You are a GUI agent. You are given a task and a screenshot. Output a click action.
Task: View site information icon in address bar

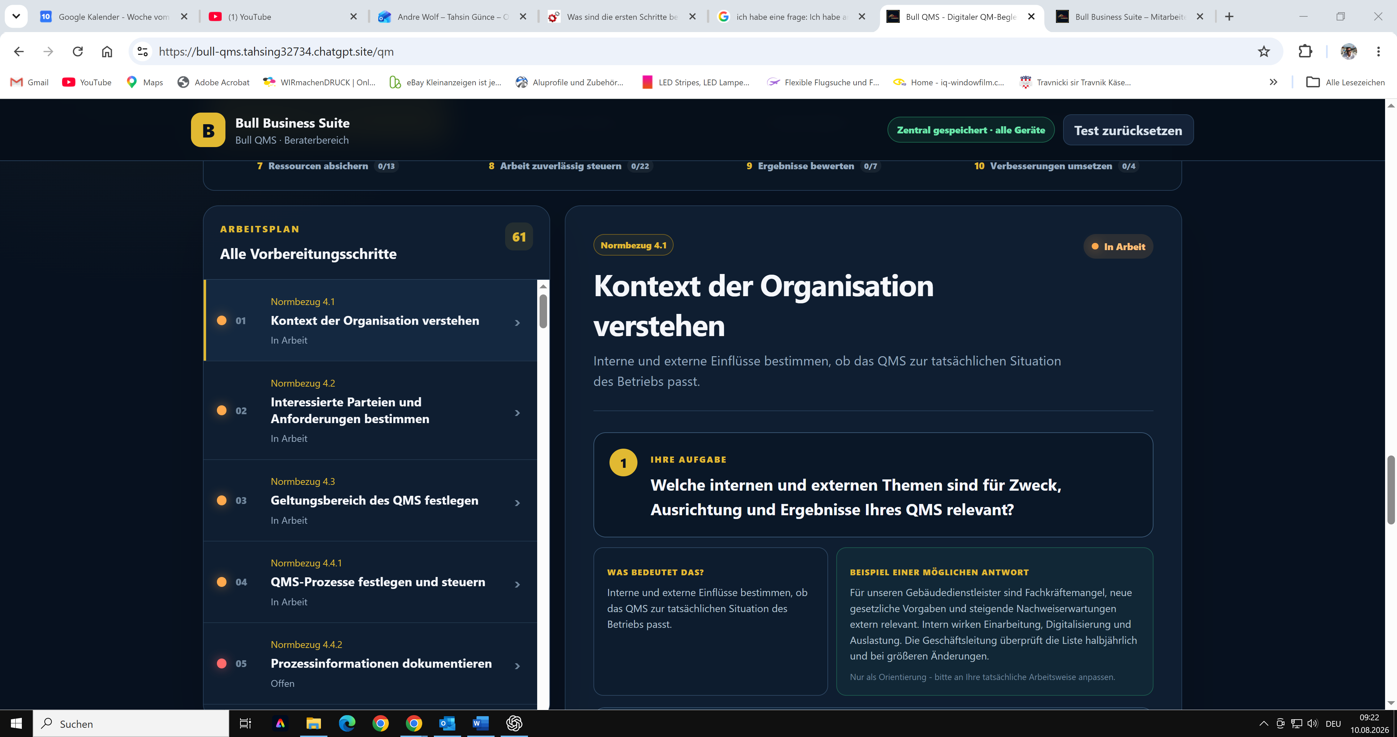coord(143,52)
